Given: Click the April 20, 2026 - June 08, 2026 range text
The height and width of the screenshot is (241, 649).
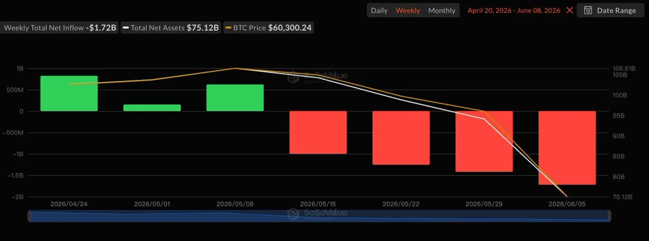Looking at the screenshot, I should pyautogui.click(x=514, y=10).
